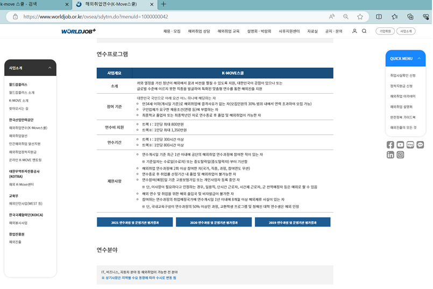Collapse the QUICK MENU panel
This screenshot has width=433, height=289.
pyautogui.click(x=419, y=58)
